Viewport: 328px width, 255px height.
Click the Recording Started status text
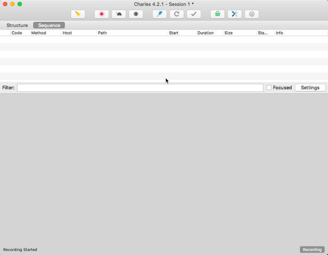click(20, 250)
